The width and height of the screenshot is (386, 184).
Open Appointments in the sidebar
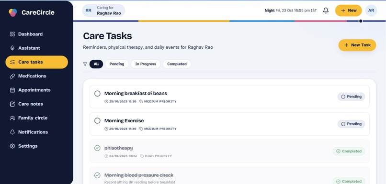(x=36, y=90)
